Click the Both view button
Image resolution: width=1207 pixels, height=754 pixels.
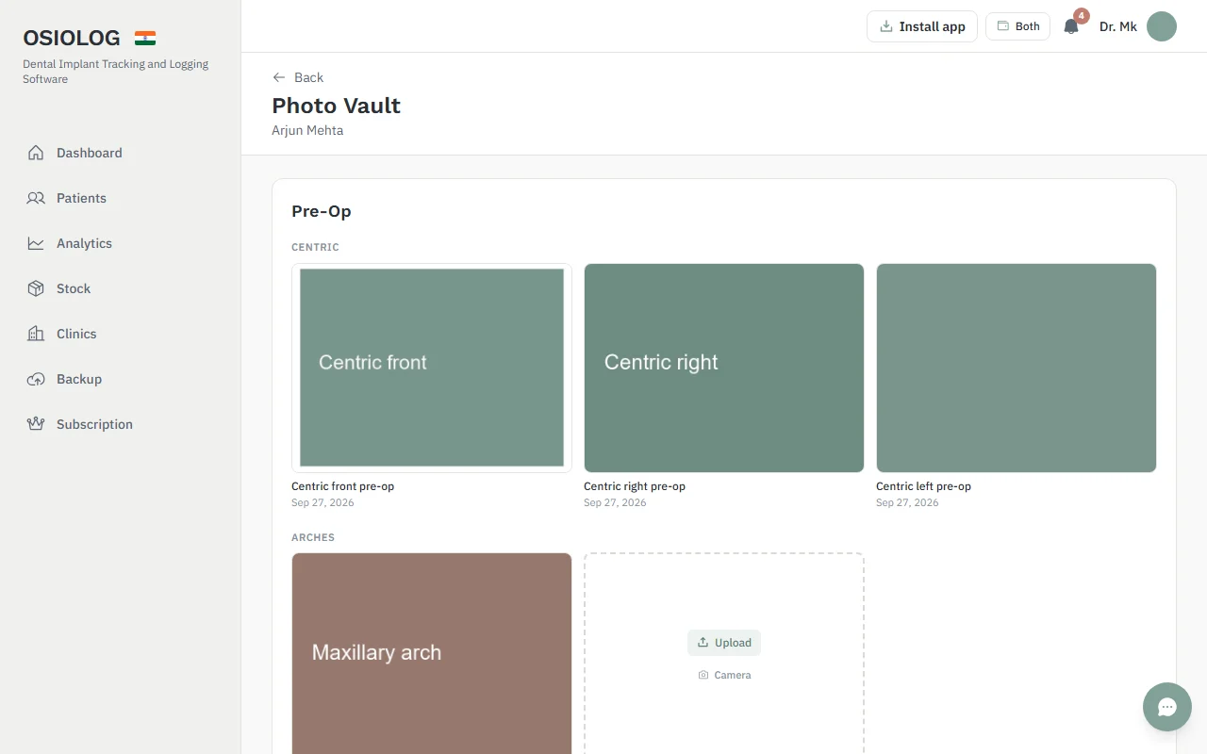click(1017, 26)
